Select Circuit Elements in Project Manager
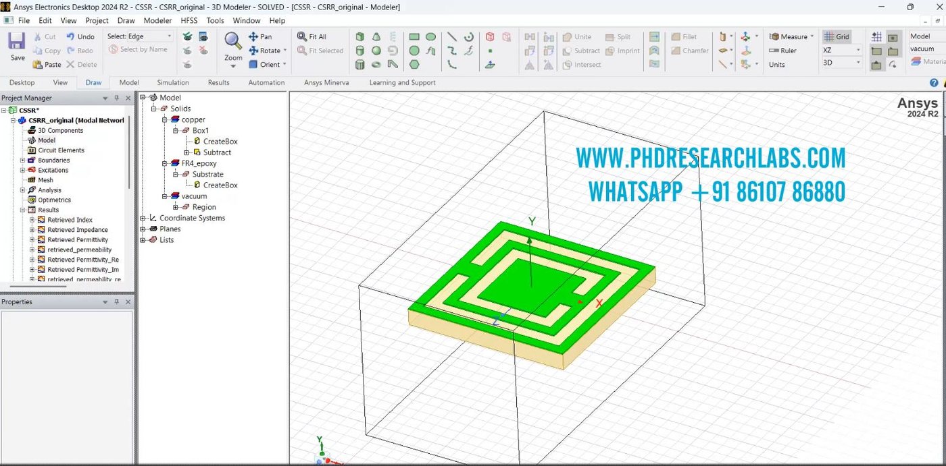Screen dimensions: 946x466 tap(61, 150)
